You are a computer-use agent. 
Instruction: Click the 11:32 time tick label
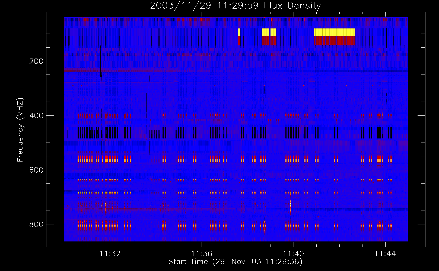[x=110, y=254]
